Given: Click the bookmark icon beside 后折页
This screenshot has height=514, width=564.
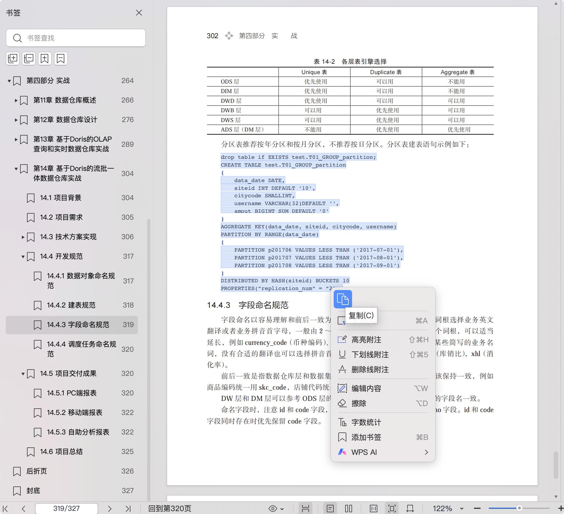Looking at the screenshot, I should point(17,471).
